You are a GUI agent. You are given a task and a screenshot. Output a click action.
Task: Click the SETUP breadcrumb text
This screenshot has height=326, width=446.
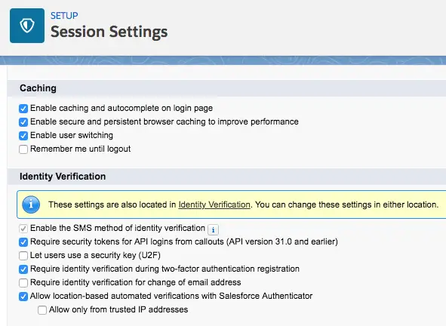coord(64,15)
